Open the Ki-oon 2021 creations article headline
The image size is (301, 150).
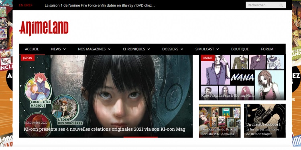(104, 129)
